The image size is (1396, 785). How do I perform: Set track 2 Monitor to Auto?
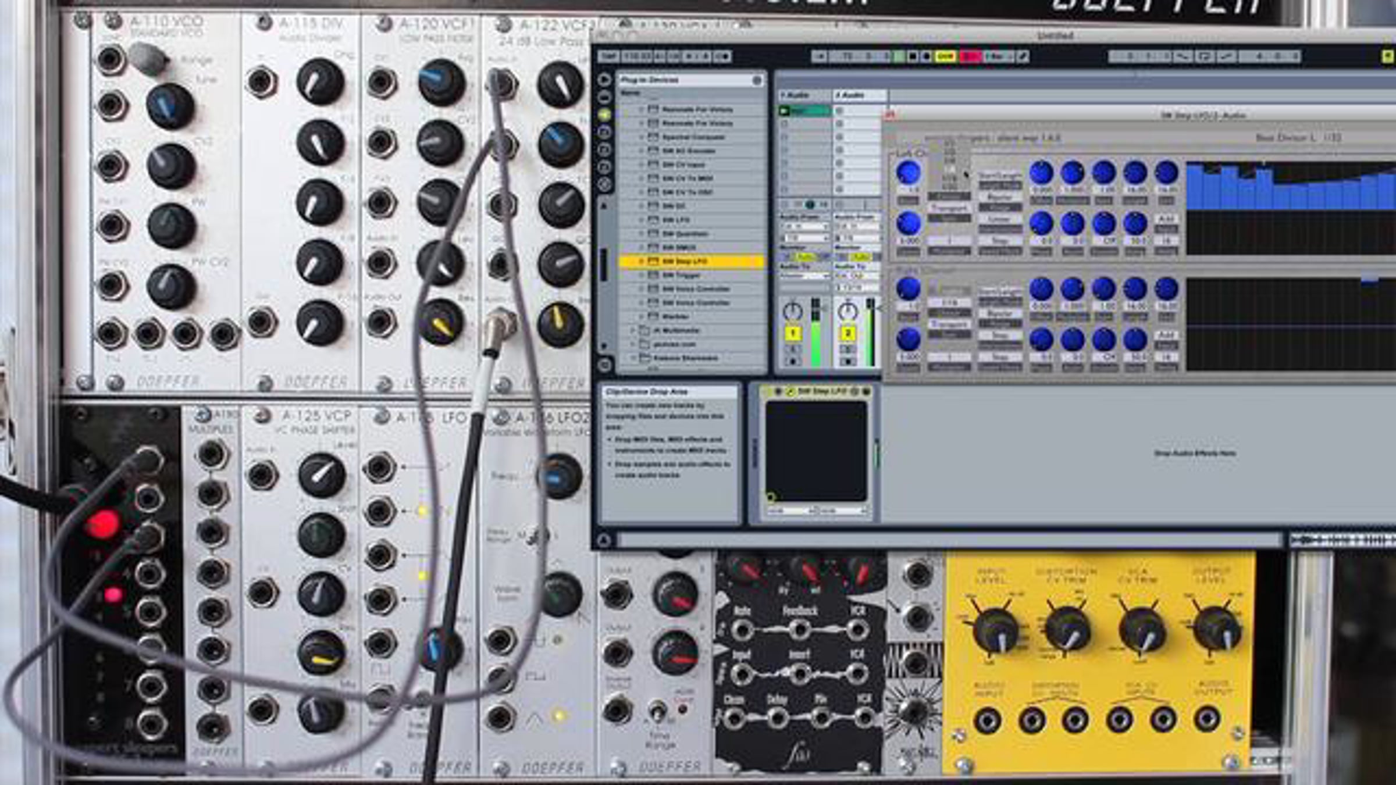tap(860, 256)
